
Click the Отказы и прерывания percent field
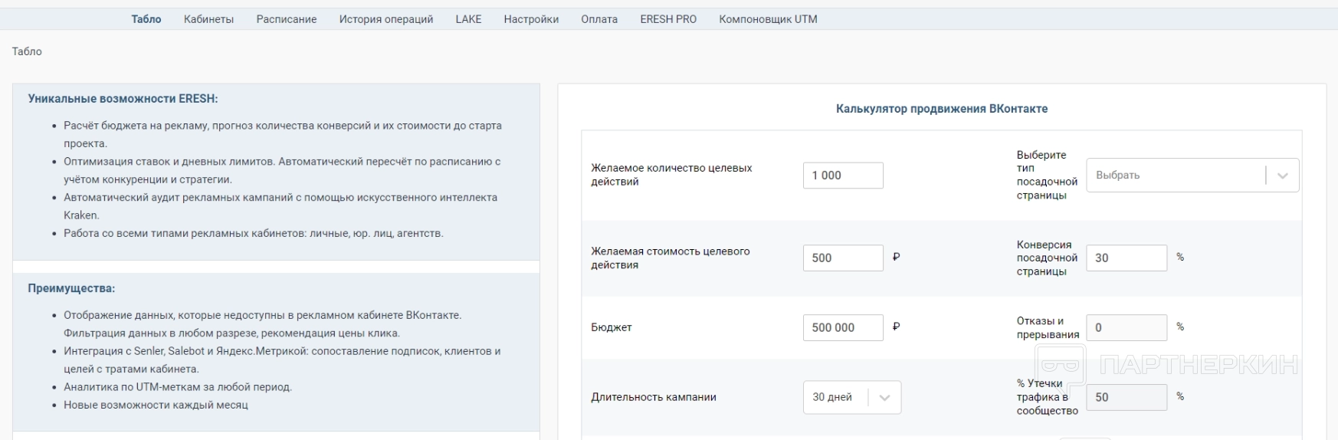pyautogui.click(x=1126, y=327)
